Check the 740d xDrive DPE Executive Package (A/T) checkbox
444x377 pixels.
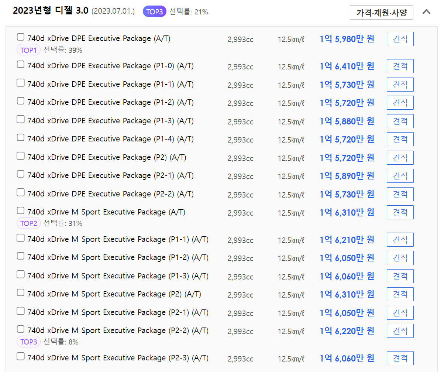21,37
